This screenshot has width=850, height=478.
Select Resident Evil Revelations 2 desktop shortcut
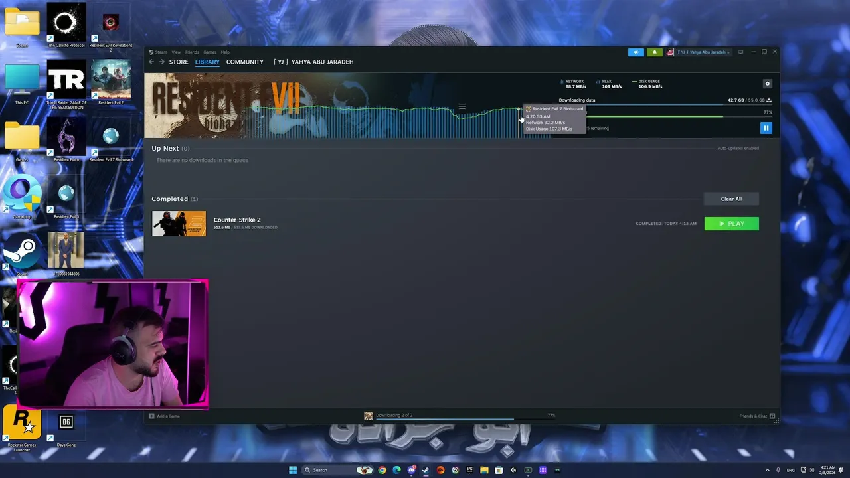111,28
